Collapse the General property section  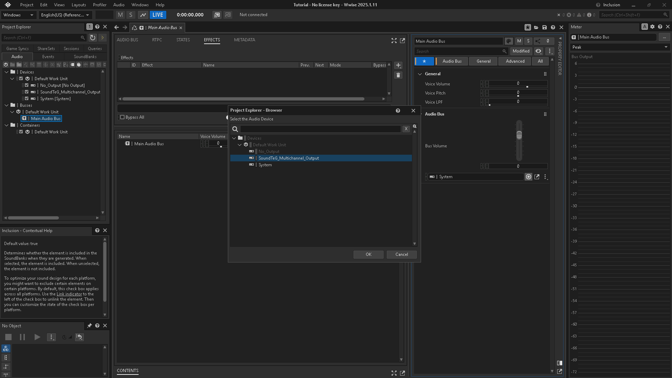(420, 74)
